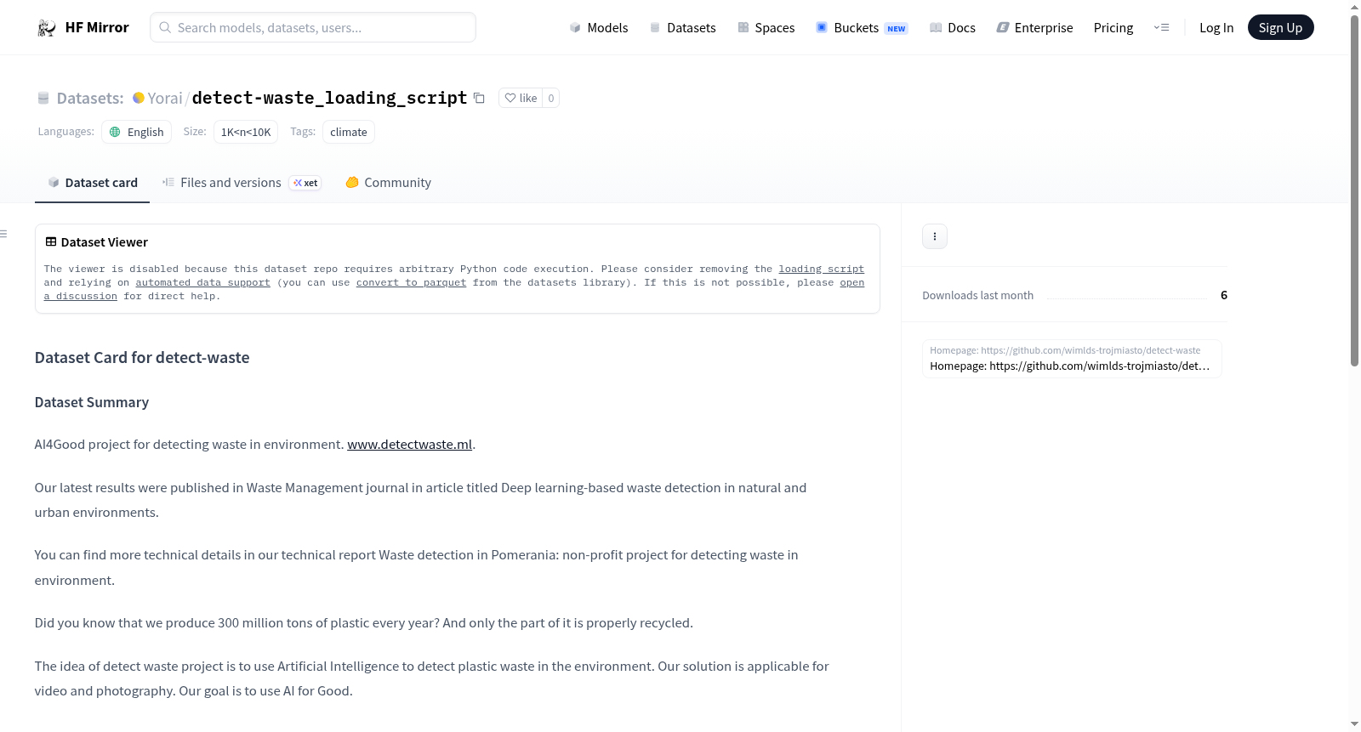1361x732 pixels.
Task: Copy dataset name with the copy icon
Action: pyautogui.click(x=479, y=98)
